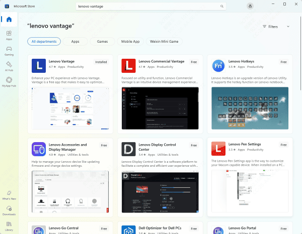Click the Lenovo Hotkeys Fn icon
The image size is (302, 234).
(x=218, y=66)
